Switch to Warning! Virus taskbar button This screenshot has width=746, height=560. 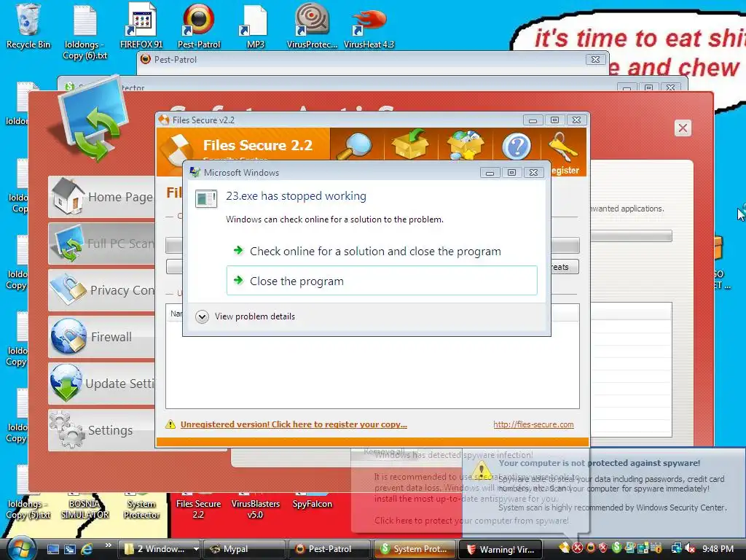(500, 549)
